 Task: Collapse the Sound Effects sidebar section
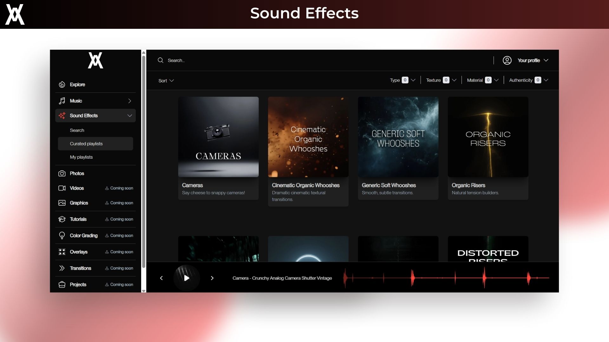pyautogui.click(x=129, y=116)
